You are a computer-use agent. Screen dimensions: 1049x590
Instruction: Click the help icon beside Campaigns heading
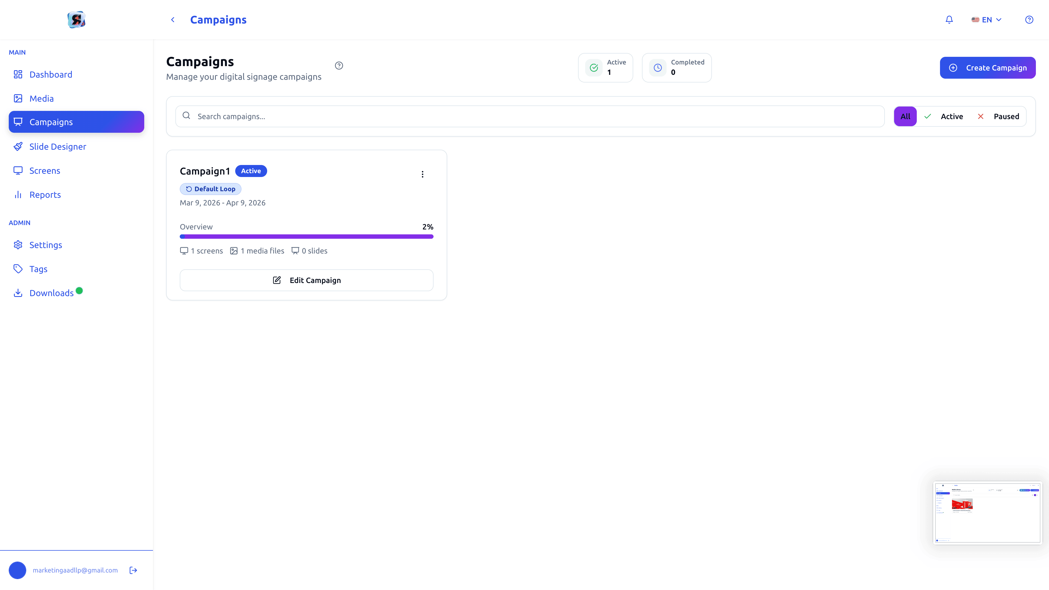339,66
